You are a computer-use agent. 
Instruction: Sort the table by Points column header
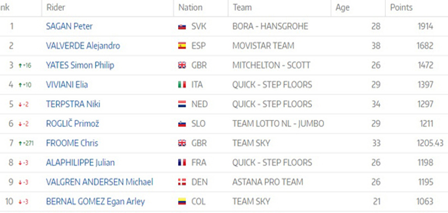[x=402, y=7]
